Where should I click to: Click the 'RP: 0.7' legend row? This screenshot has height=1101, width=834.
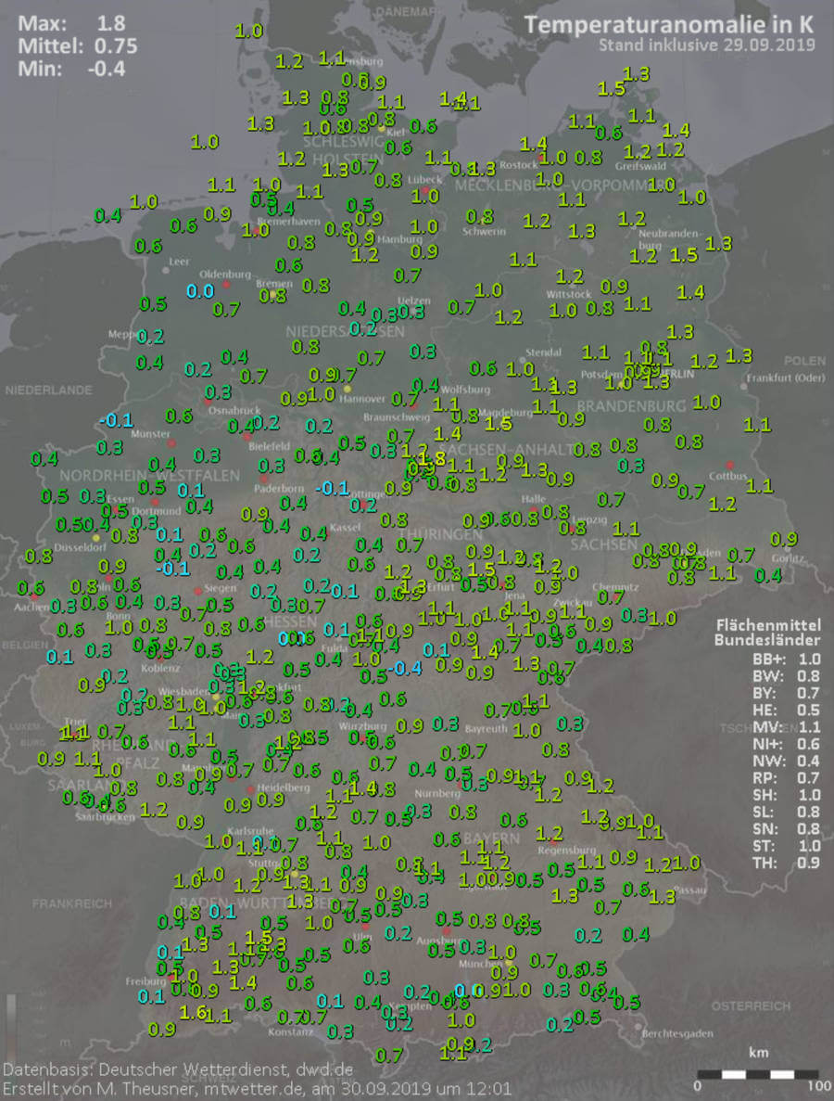click(786, 778)
